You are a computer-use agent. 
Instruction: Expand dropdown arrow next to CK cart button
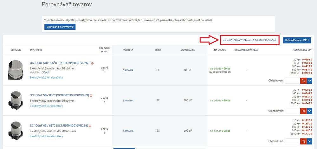[310, 81]
